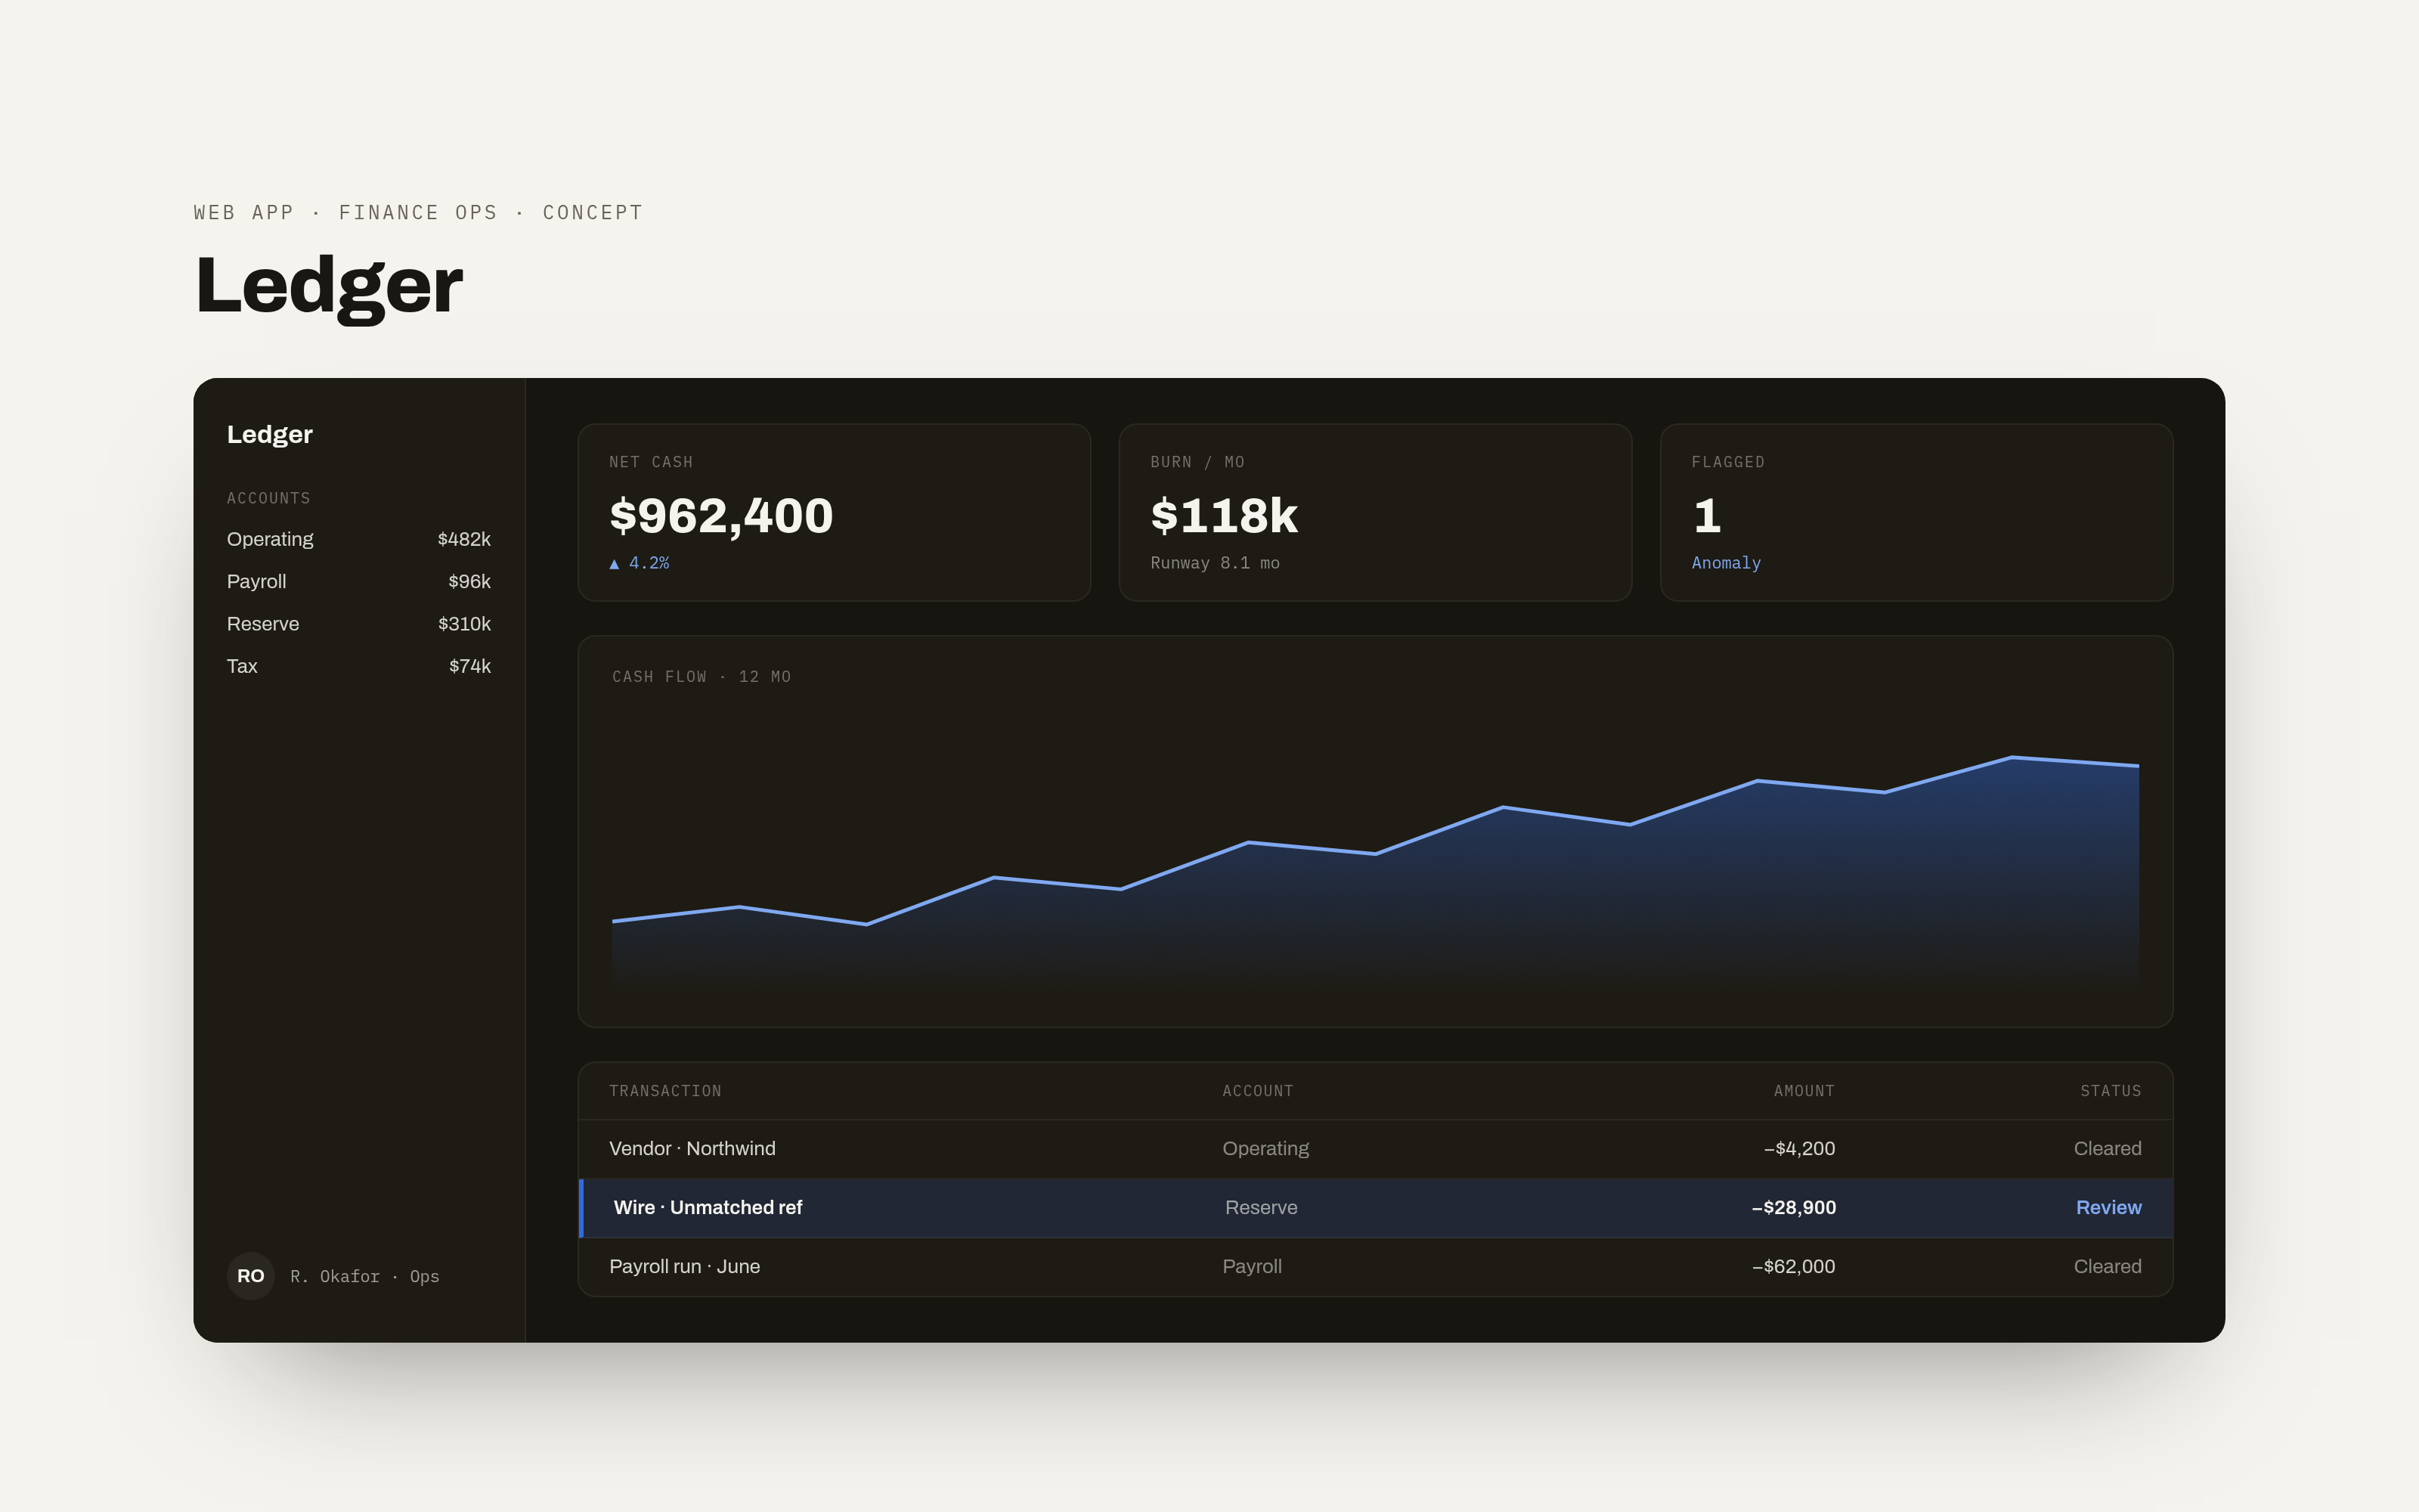
Task: Sort by the Status column header
Action: pos(2110,1091)
